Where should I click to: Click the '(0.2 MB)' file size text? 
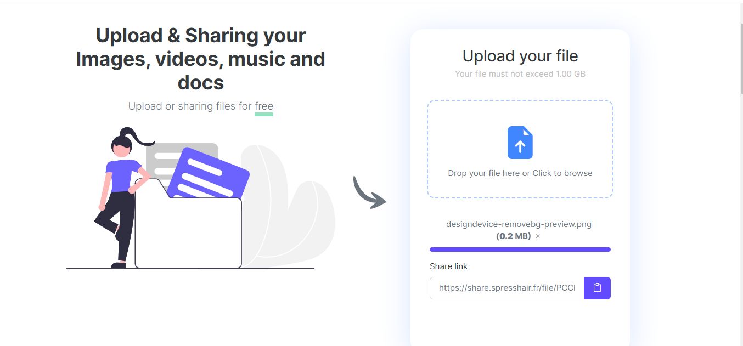(514, 236)
